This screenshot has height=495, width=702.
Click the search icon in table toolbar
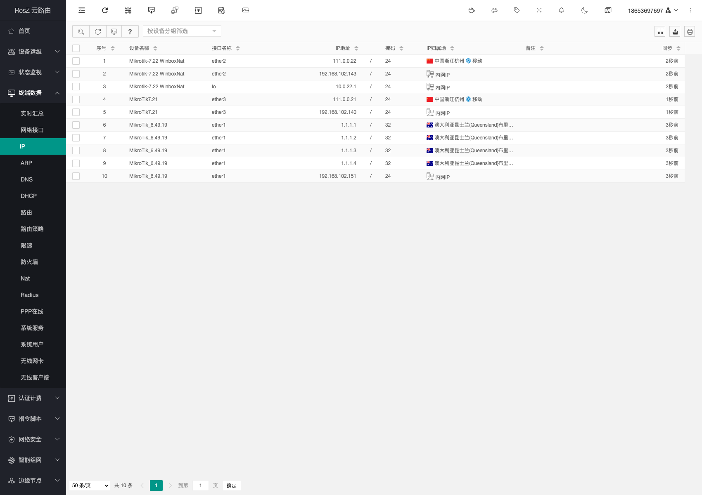(x=81, y=31)
